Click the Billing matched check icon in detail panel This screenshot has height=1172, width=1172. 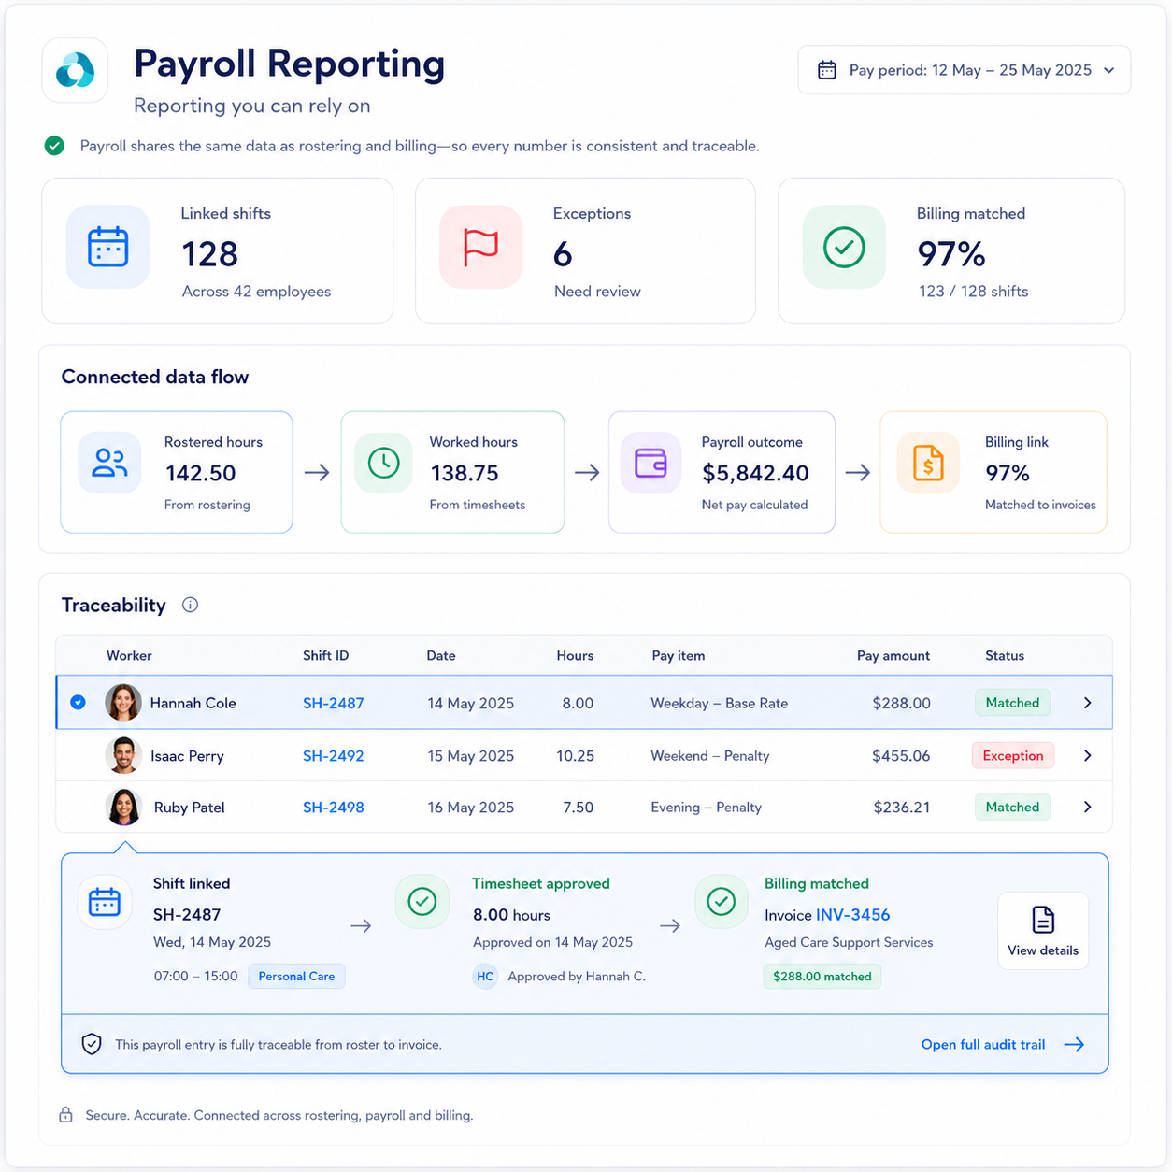click(x=721, y=902)
